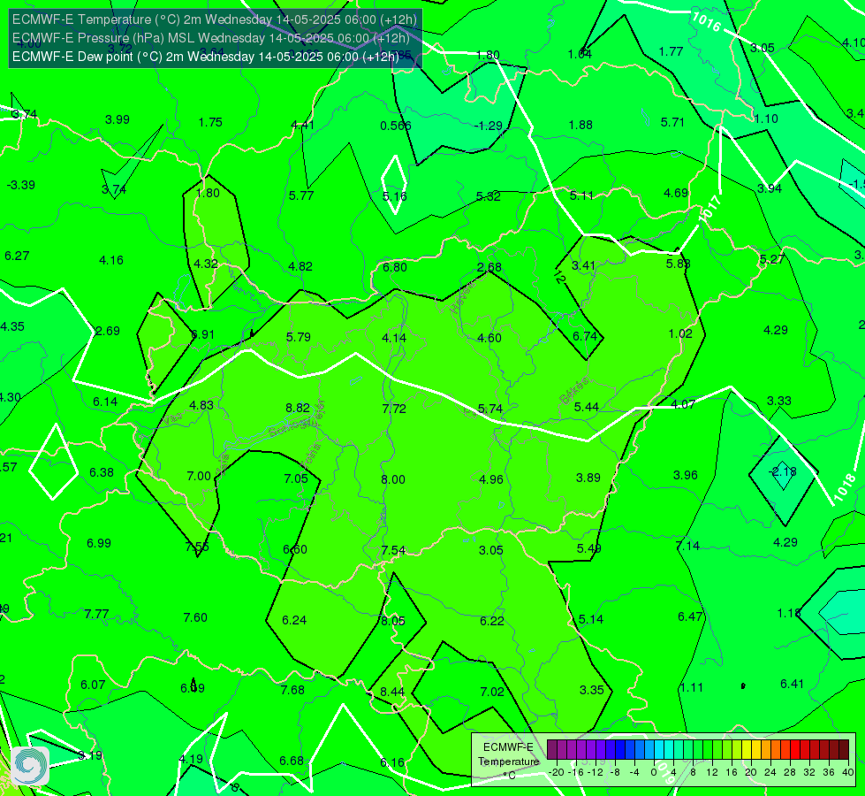Click the dew point value 8.82
Screen dimensions: 865x796
point(298,408)
